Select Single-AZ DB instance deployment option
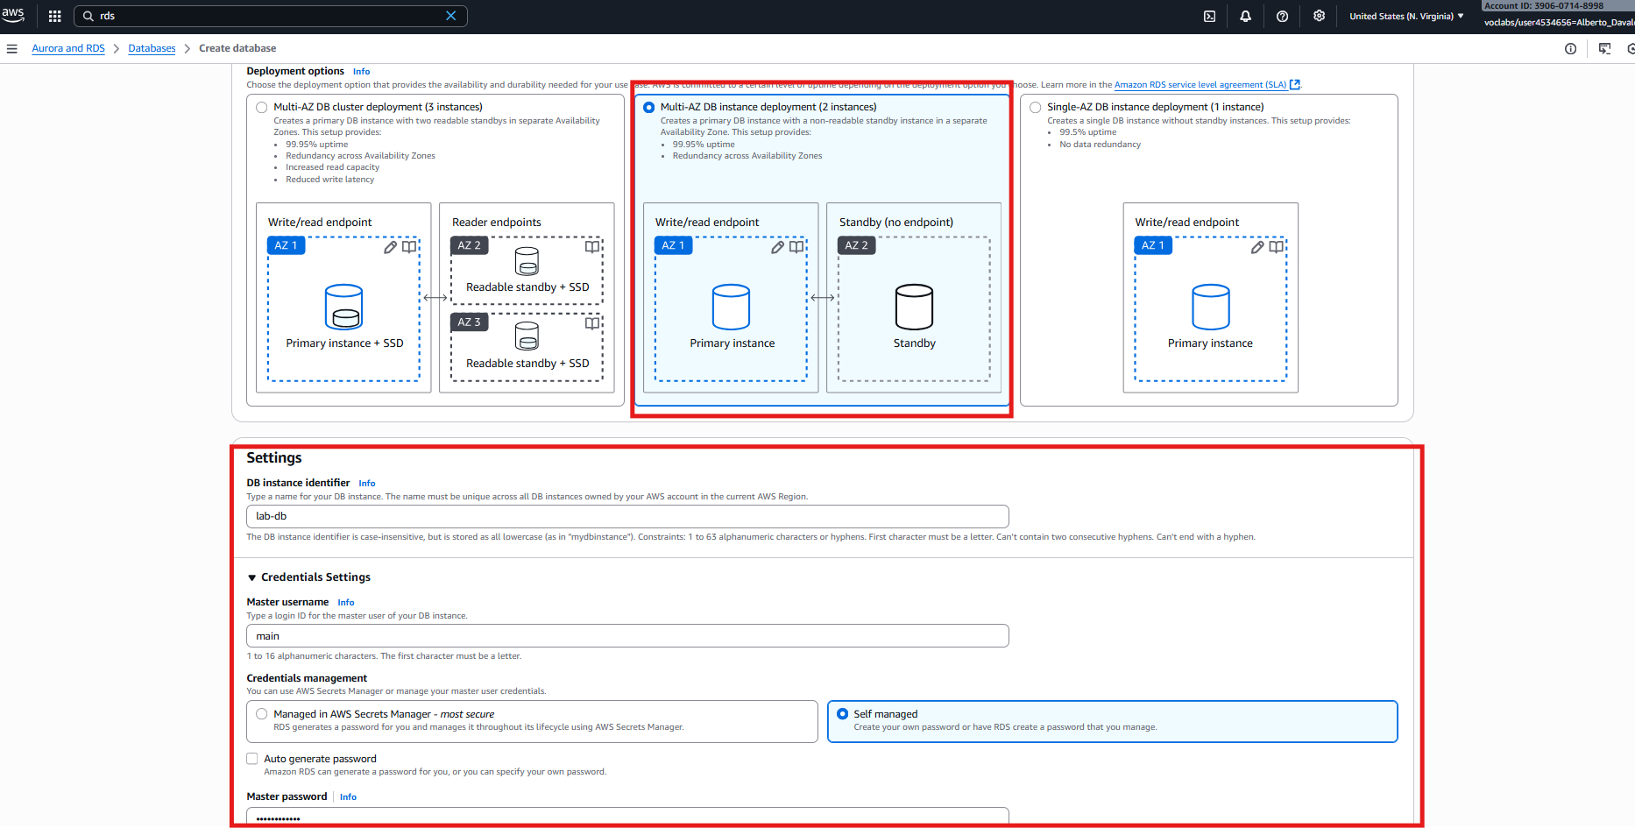 [1036, 107]
